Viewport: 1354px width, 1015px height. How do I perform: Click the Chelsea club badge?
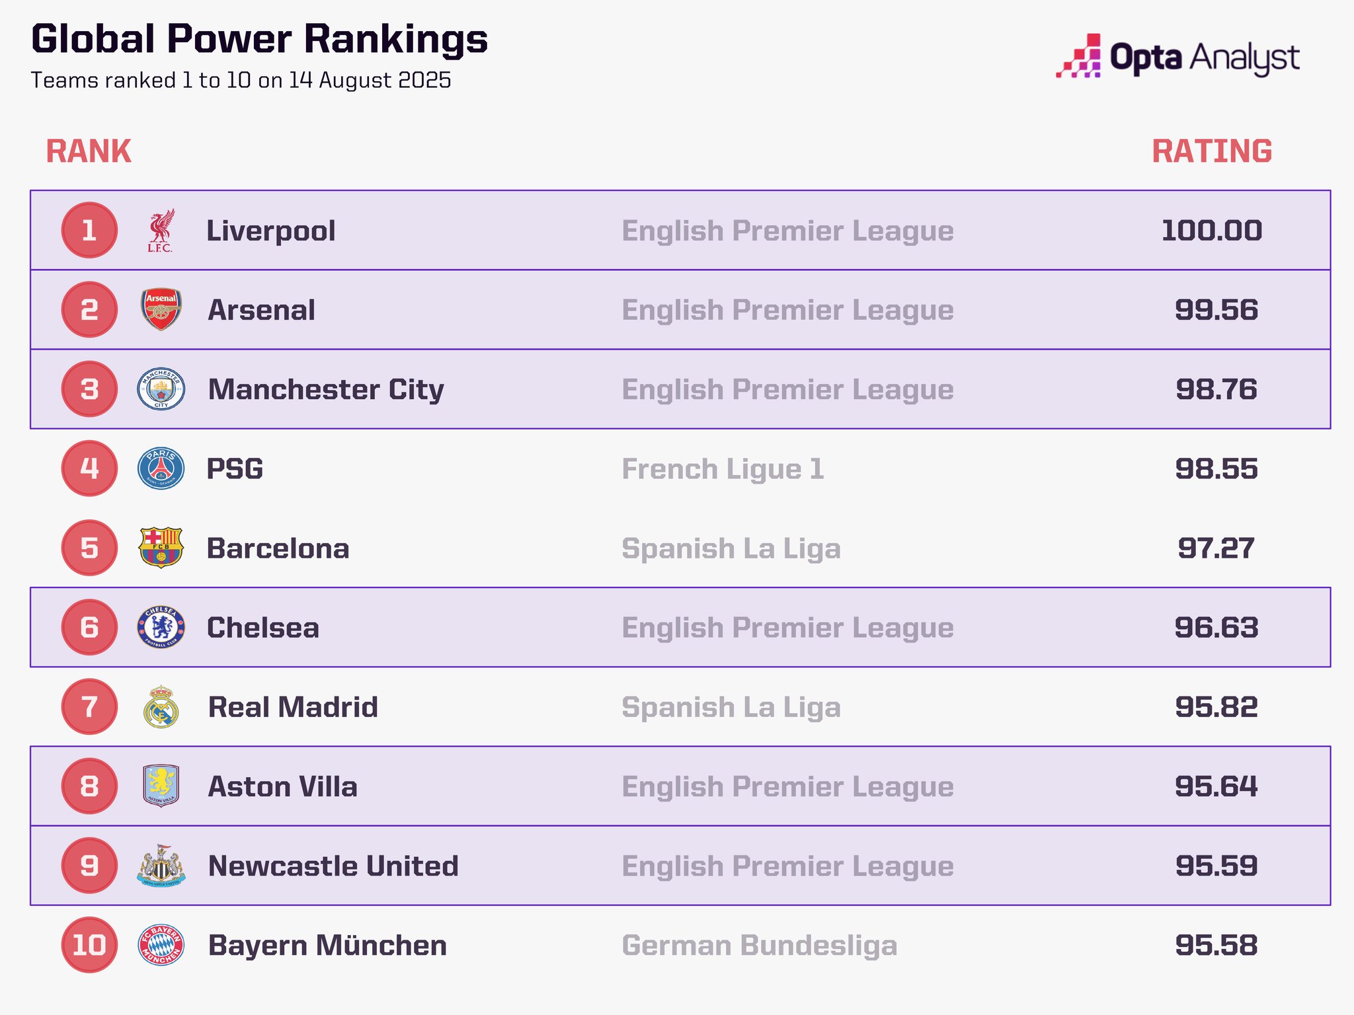(161, 627)
